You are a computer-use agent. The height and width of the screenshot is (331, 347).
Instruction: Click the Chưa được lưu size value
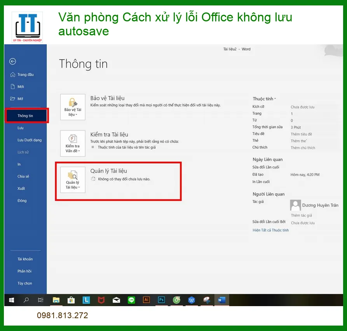click(x=303, y=107)
